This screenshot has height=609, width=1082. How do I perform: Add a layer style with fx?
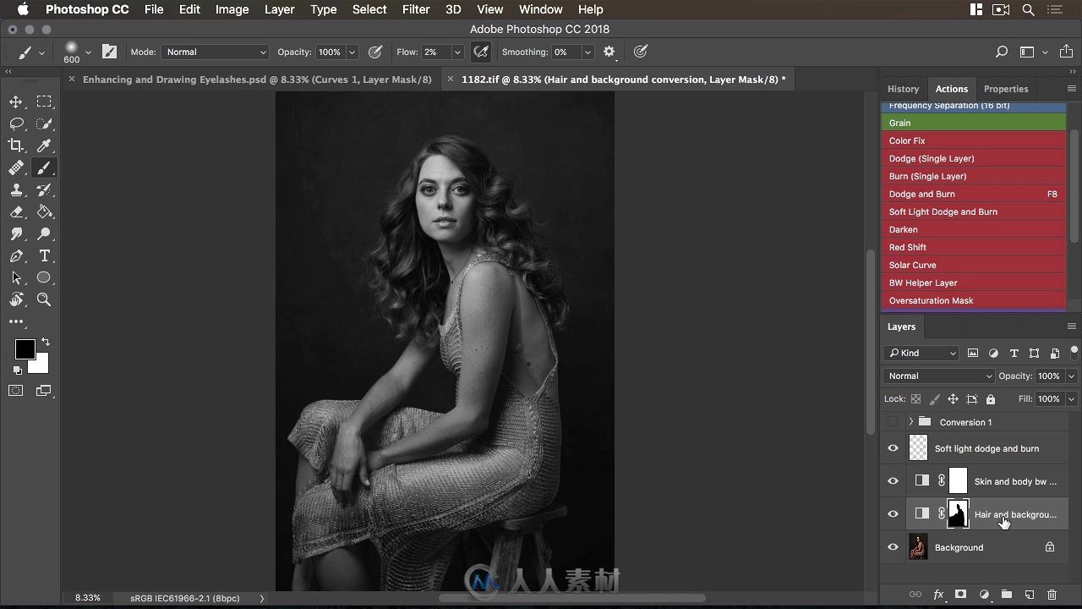938,595
